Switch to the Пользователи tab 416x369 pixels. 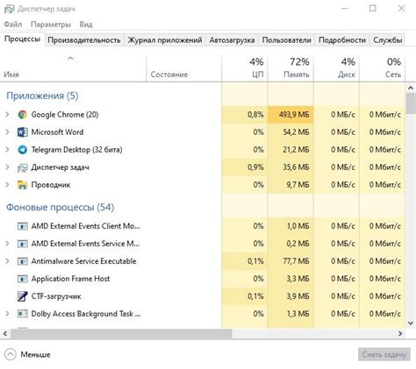(x=287, y=40)
